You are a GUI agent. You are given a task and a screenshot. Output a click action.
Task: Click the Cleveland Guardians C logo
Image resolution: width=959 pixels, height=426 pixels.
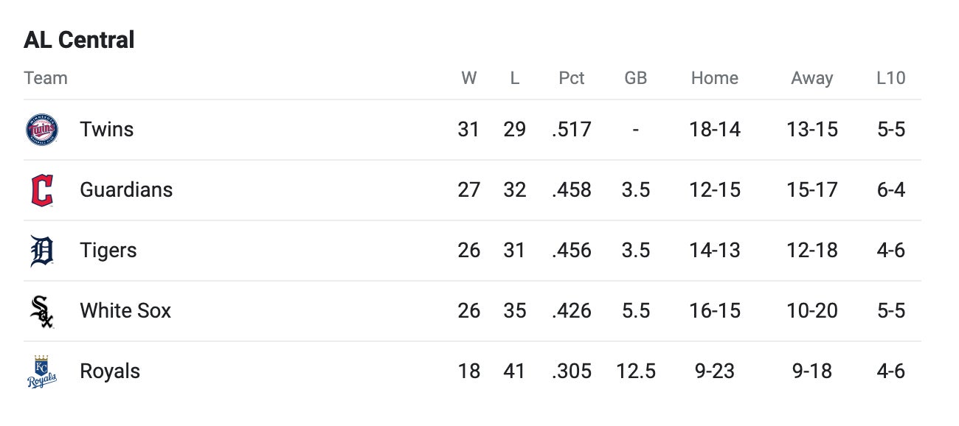point(41,190)
